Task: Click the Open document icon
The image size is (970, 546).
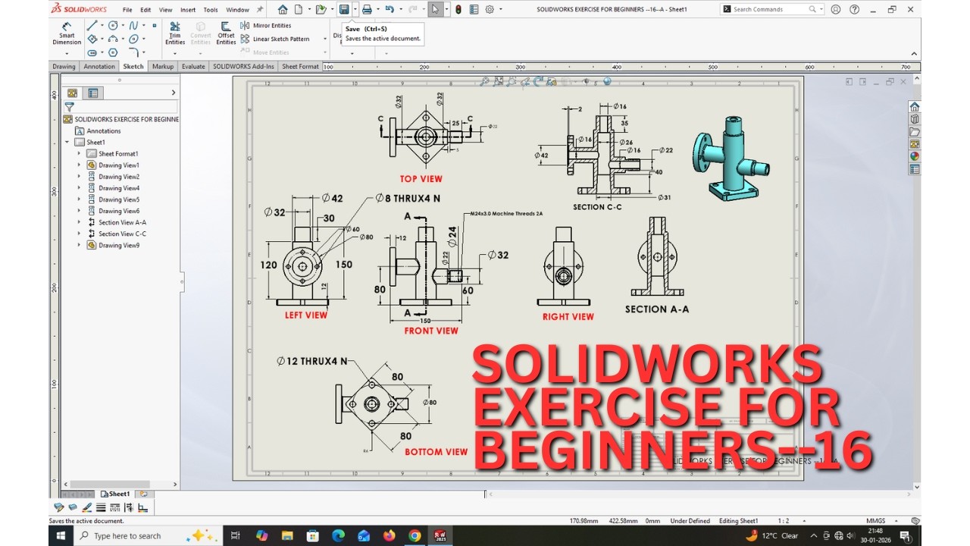Action: (321, 9)
